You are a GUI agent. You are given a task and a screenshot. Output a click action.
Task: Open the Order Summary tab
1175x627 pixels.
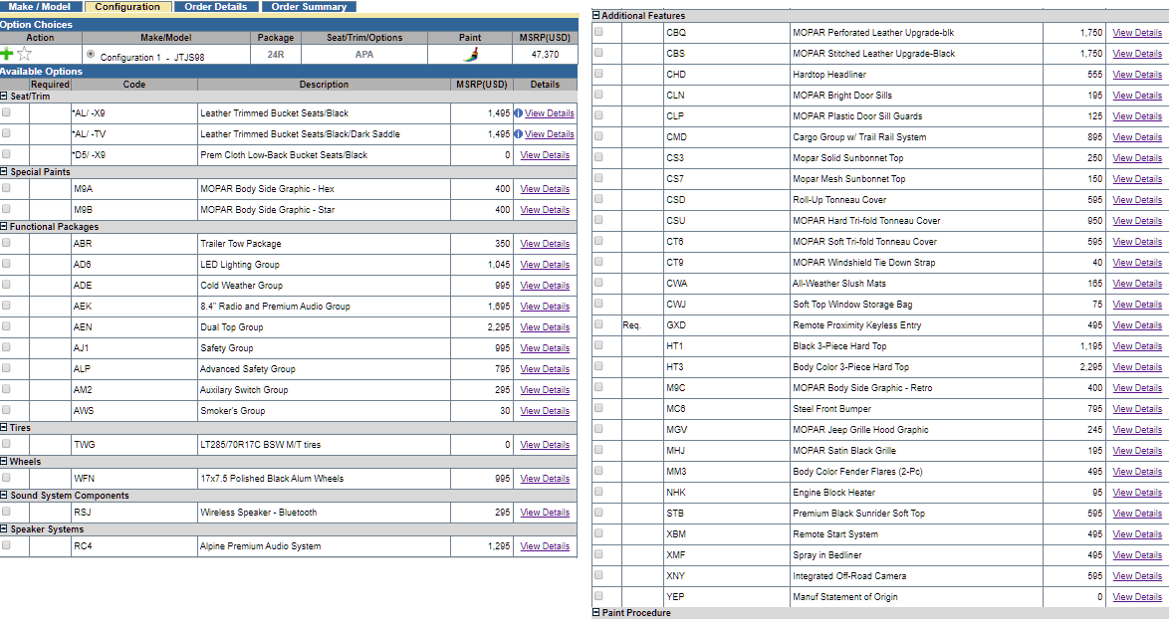(309, 7)
